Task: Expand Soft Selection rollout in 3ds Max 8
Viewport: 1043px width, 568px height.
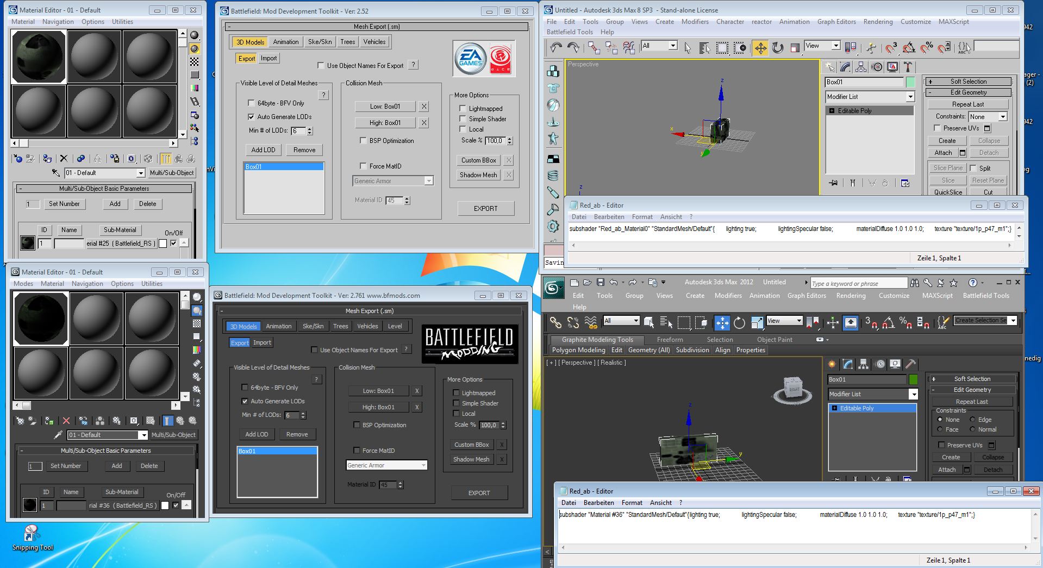Action: click(969, 82)
